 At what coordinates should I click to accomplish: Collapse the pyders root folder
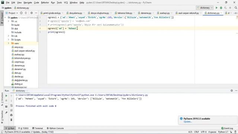(x=6, y=17)
